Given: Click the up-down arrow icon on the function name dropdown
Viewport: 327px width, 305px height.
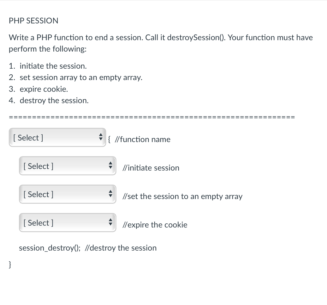Looking at the screenshot, I should click(101, 137).
